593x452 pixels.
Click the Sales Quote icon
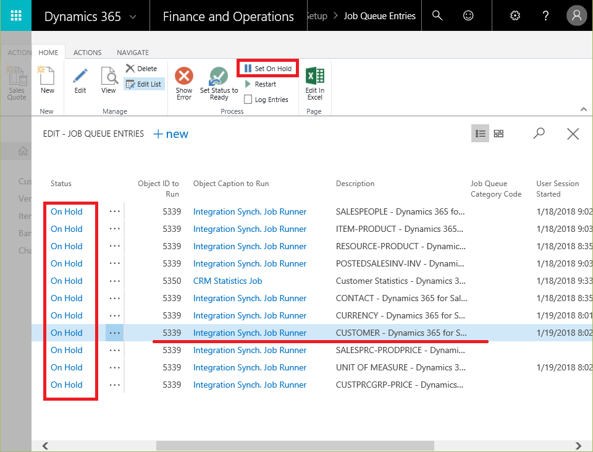click(x=16, y=83)
